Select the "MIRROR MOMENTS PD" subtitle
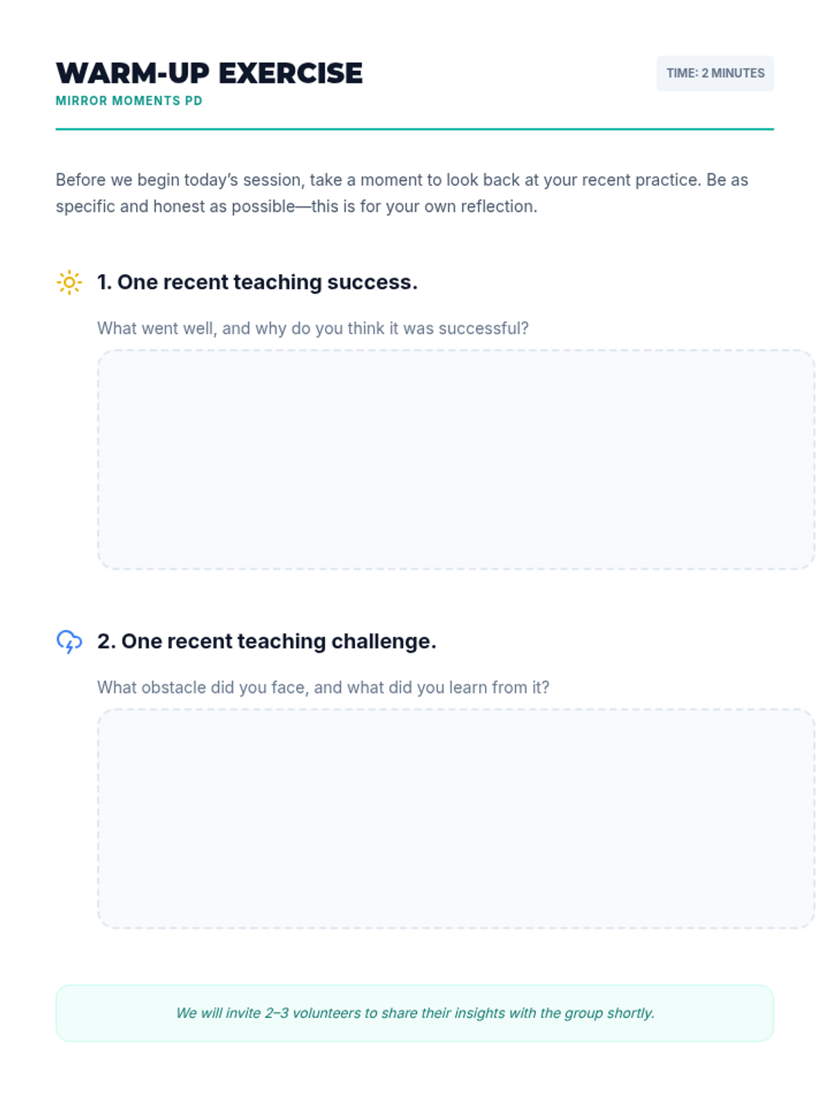This screenshot has height=1105, width=829. tap(128, 101)
